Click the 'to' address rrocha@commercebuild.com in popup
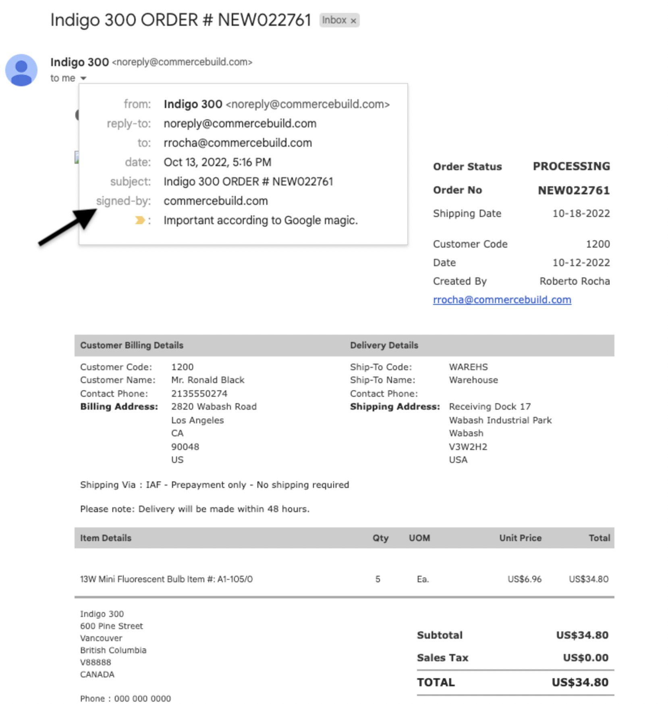668x704 pixels. (x=238, y=143)
